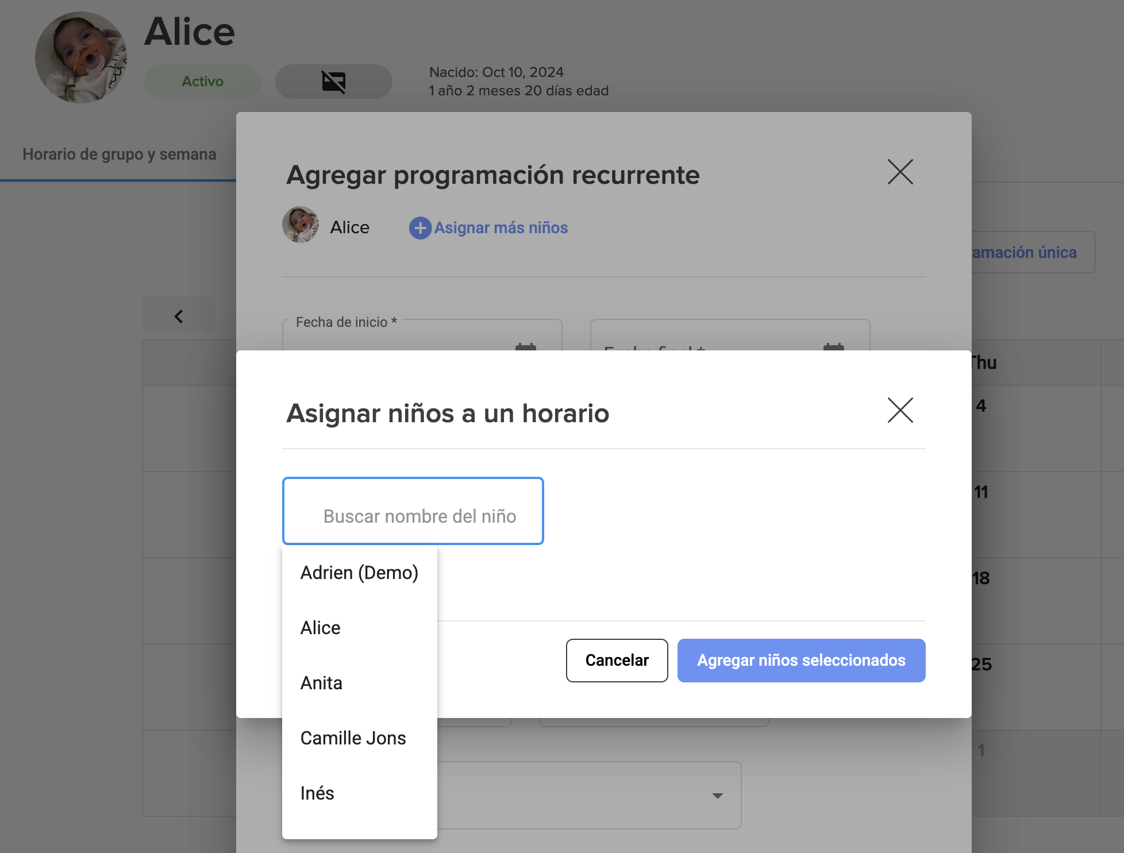The height and width of the screenshot is (853, 1124).
Task: Go to previous month with left chevron
Action: click(x=179, y=316)
